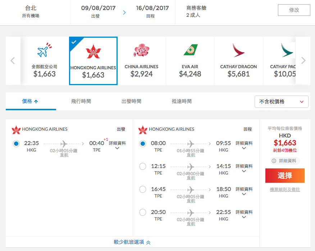Select the all-airlines plane icon card
The width and height of the screenshot is (315, 251).
point(44,61)
